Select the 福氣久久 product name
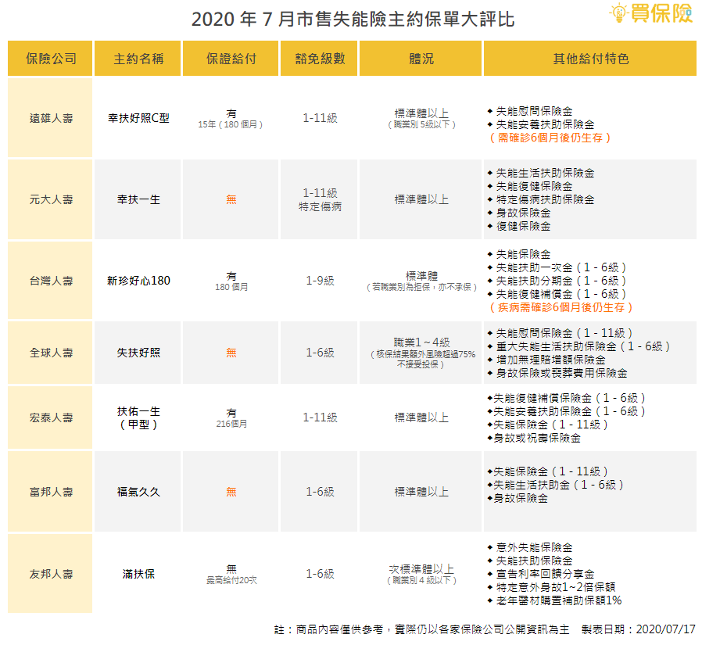The width and height of the screenshot is (702, 645). [138, 492]
